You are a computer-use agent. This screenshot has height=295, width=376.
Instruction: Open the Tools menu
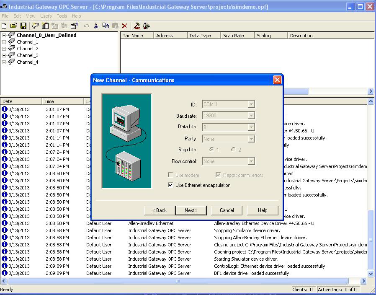coord(62,16)
